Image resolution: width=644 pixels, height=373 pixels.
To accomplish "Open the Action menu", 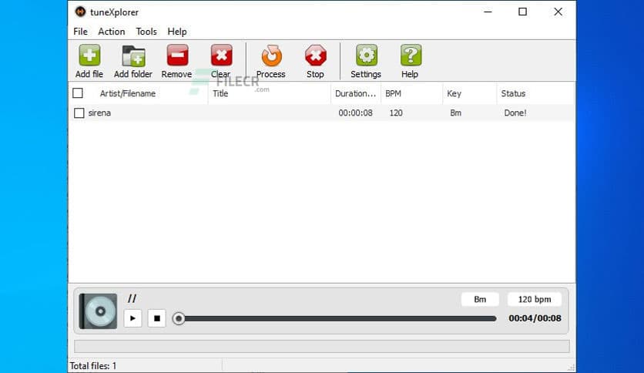I will coord(111,32).
